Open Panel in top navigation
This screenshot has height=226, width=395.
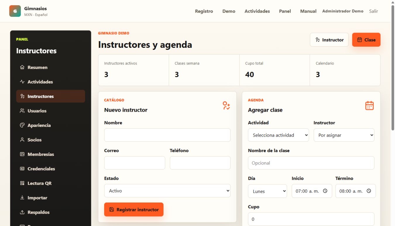tap(285, 11)
